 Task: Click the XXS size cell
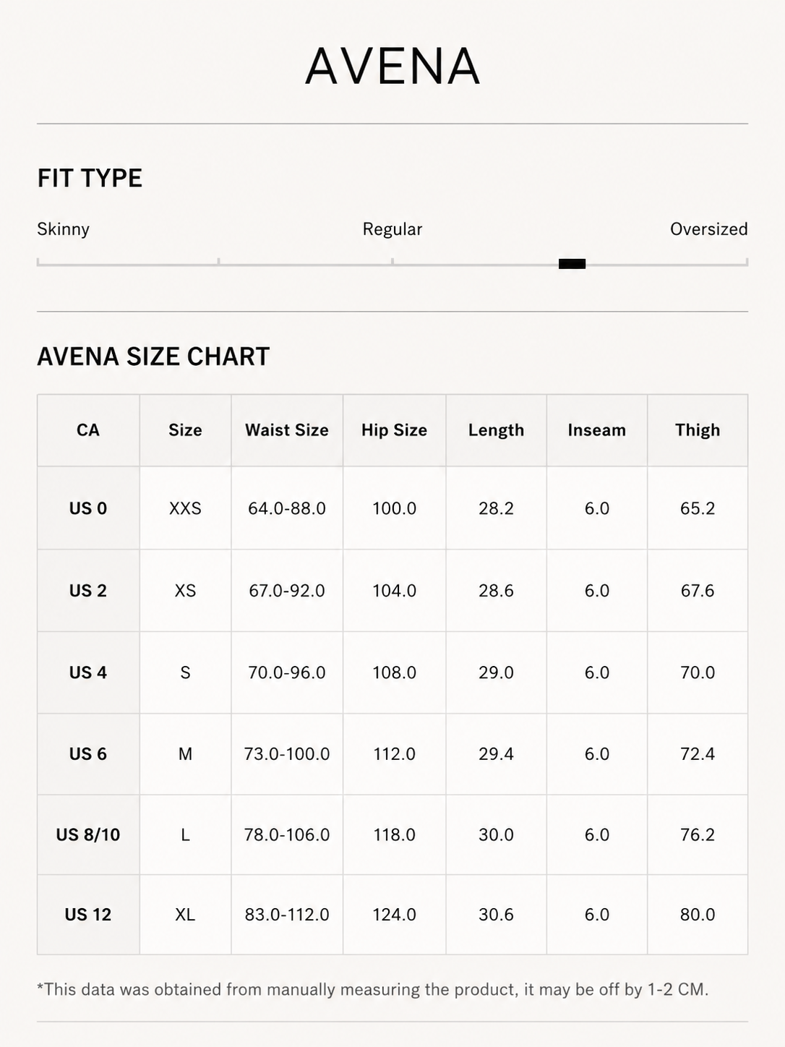(x=185, y=508)
